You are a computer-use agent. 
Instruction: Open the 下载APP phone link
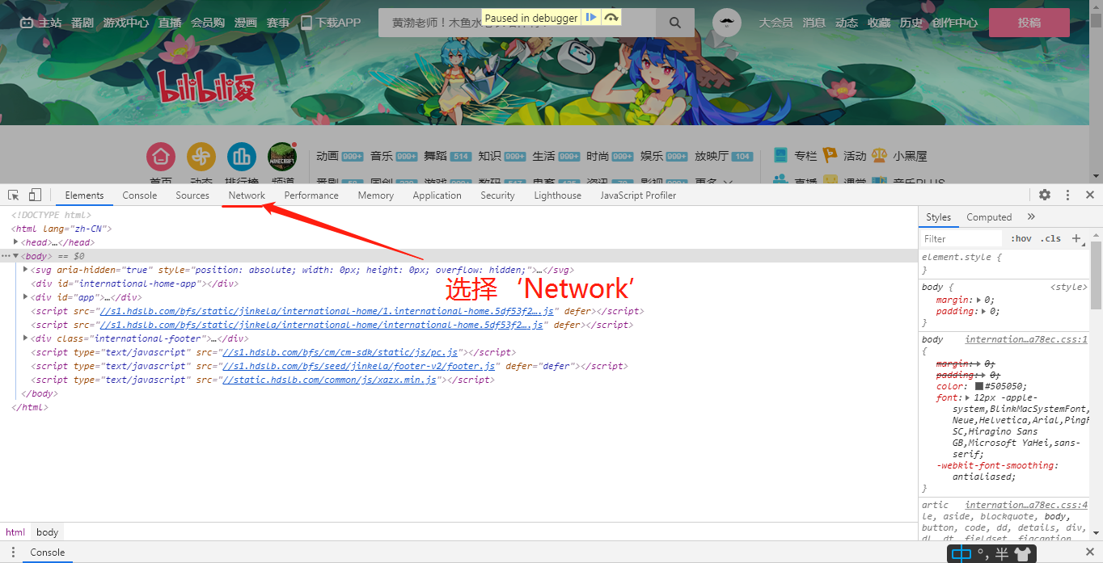coord(331,23)
